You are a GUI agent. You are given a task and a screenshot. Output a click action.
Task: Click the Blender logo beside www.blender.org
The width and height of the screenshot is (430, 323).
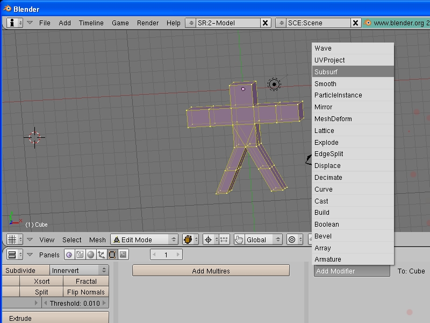pos(368,23)
